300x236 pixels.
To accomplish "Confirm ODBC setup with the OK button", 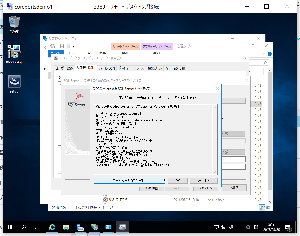I will click(x=178, y=181).
